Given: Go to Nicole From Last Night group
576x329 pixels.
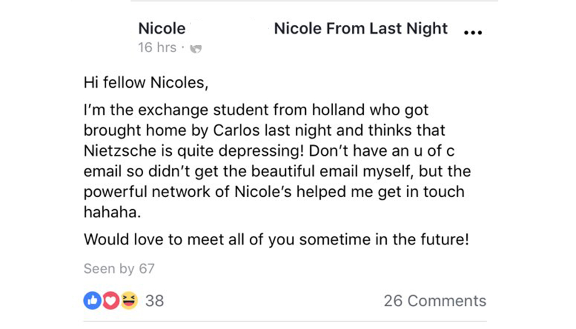Looking at the screenshot, I should [361, 29].
